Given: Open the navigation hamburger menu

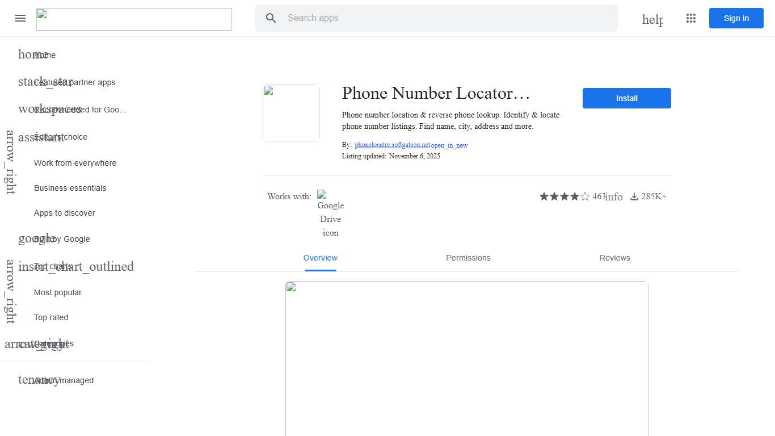Looking at the screenshot, I should [20, 18].
